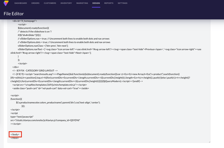Open the Settings menu
Image resolution: width=224 pixels, height=148 pixels.
[122, 3]
